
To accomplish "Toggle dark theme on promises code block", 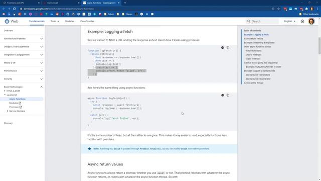I will click(223, 48).
